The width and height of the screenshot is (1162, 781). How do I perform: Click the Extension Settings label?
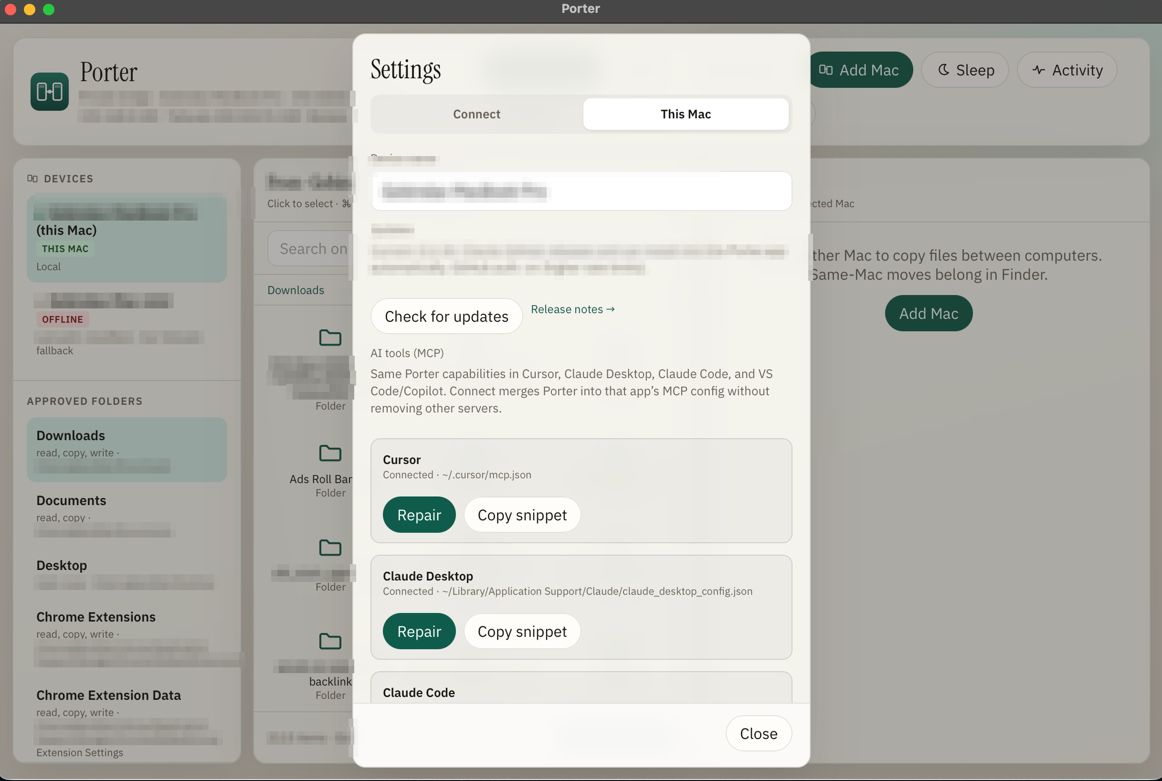pos(80,752)
